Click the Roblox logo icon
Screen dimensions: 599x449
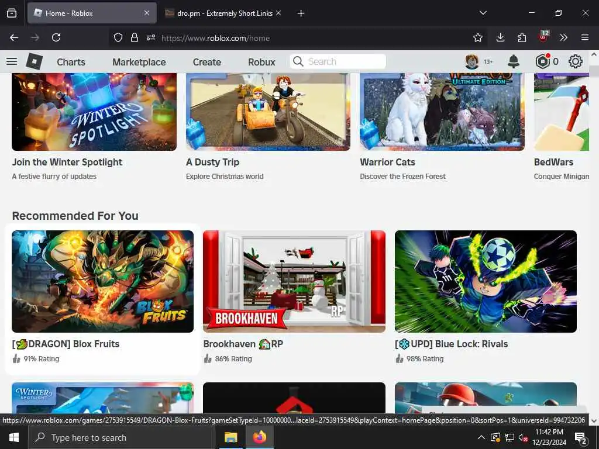[35, 61]
